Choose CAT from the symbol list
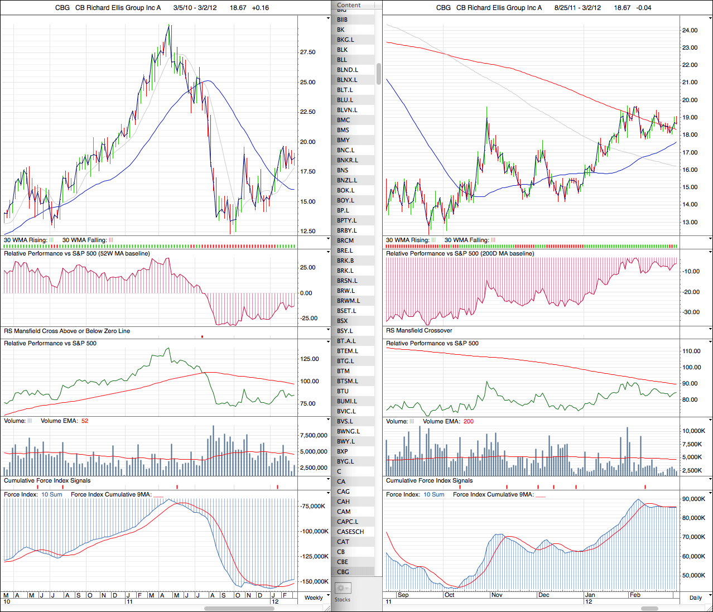This screenshot has width=713, height=612. pyautogui.click(x=343, y=542)
